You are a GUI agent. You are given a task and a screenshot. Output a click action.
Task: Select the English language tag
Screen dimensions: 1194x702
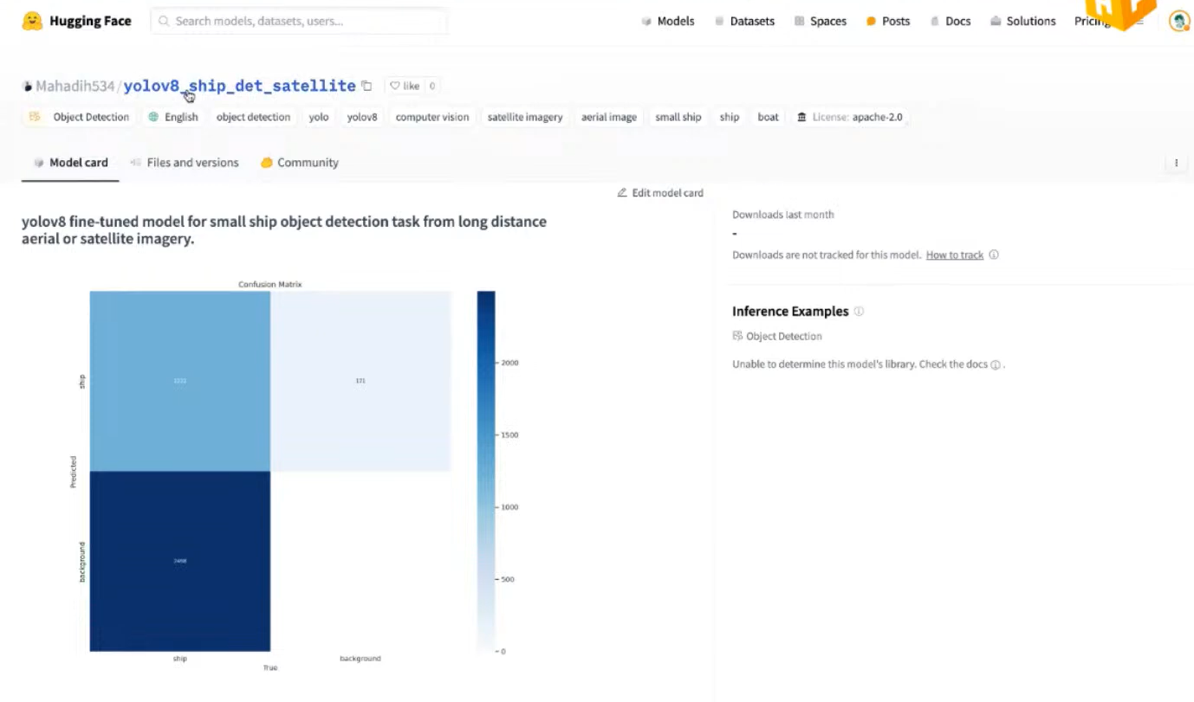[173, 117]
